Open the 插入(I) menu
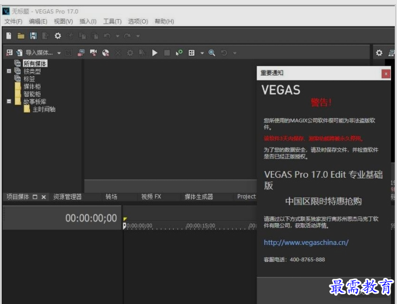The image size is (397, 304). coord(88,21)
